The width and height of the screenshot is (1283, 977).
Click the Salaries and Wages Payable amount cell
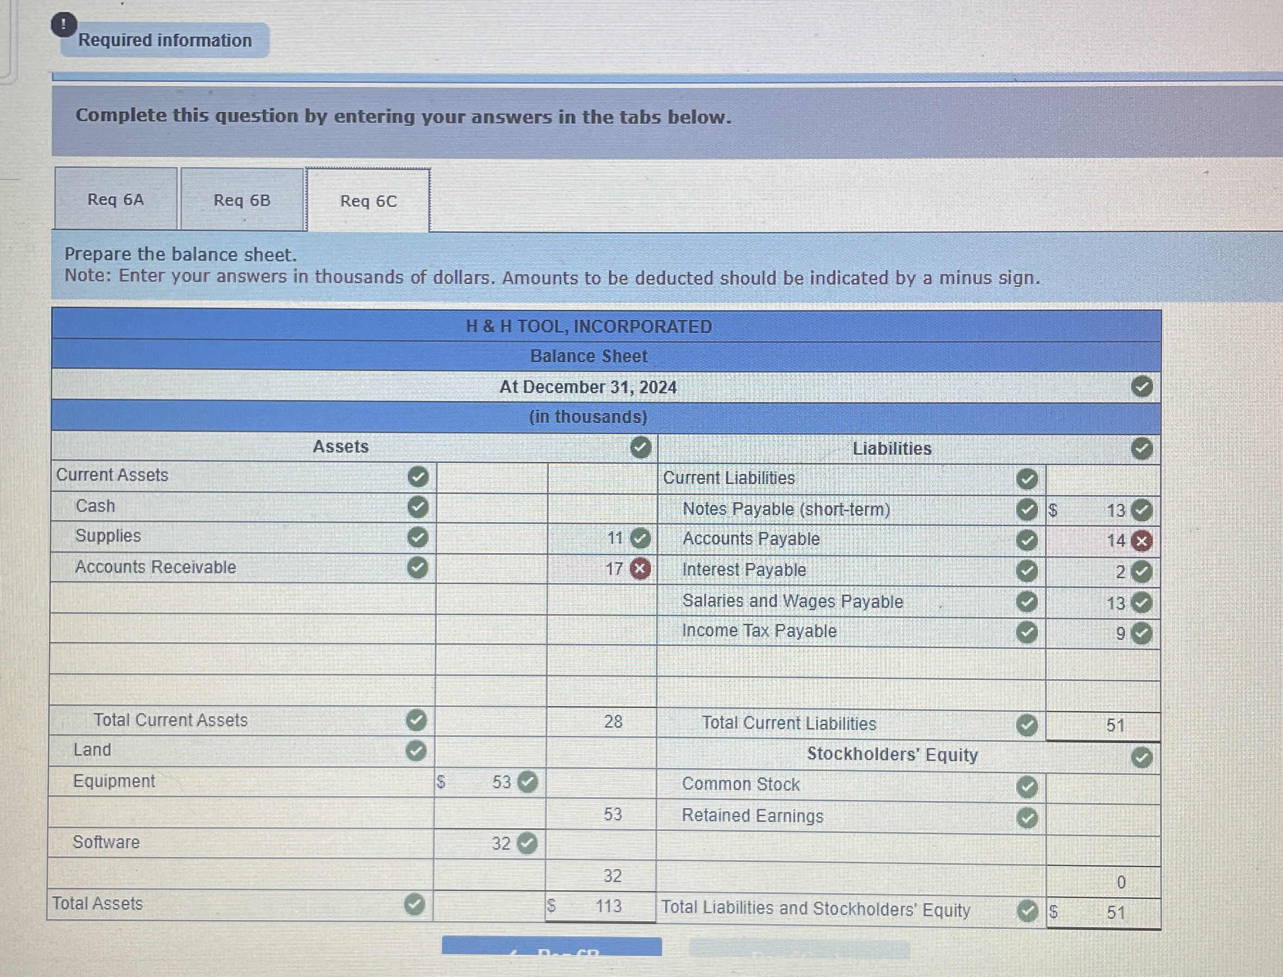click(x=1102, y=603)
